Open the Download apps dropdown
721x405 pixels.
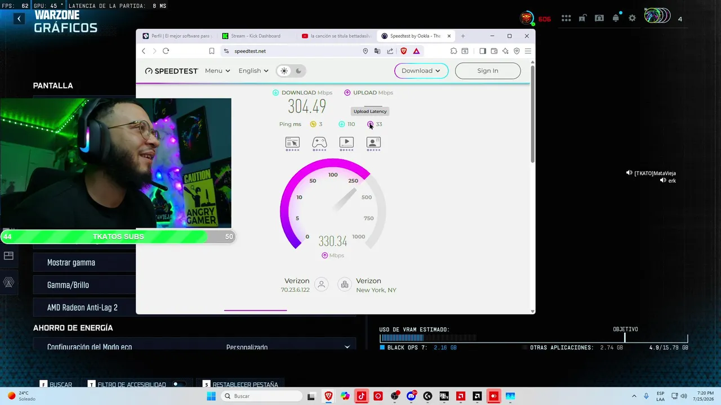421,71
